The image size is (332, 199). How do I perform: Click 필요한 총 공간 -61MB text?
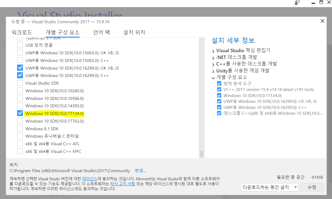300,177
